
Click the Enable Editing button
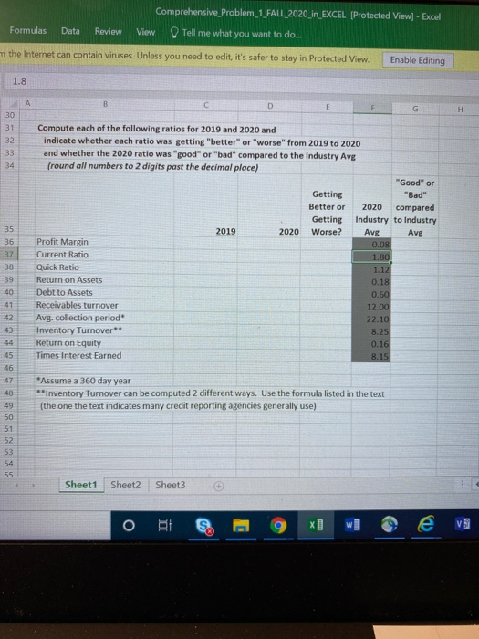(418, 60)
